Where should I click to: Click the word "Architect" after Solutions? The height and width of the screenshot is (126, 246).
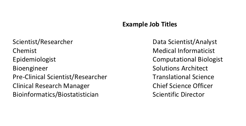pyautogui.click(x=195, y=68)
